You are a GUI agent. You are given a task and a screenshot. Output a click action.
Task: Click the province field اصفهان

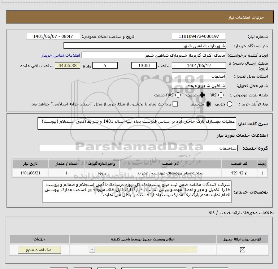coord(199,76)
